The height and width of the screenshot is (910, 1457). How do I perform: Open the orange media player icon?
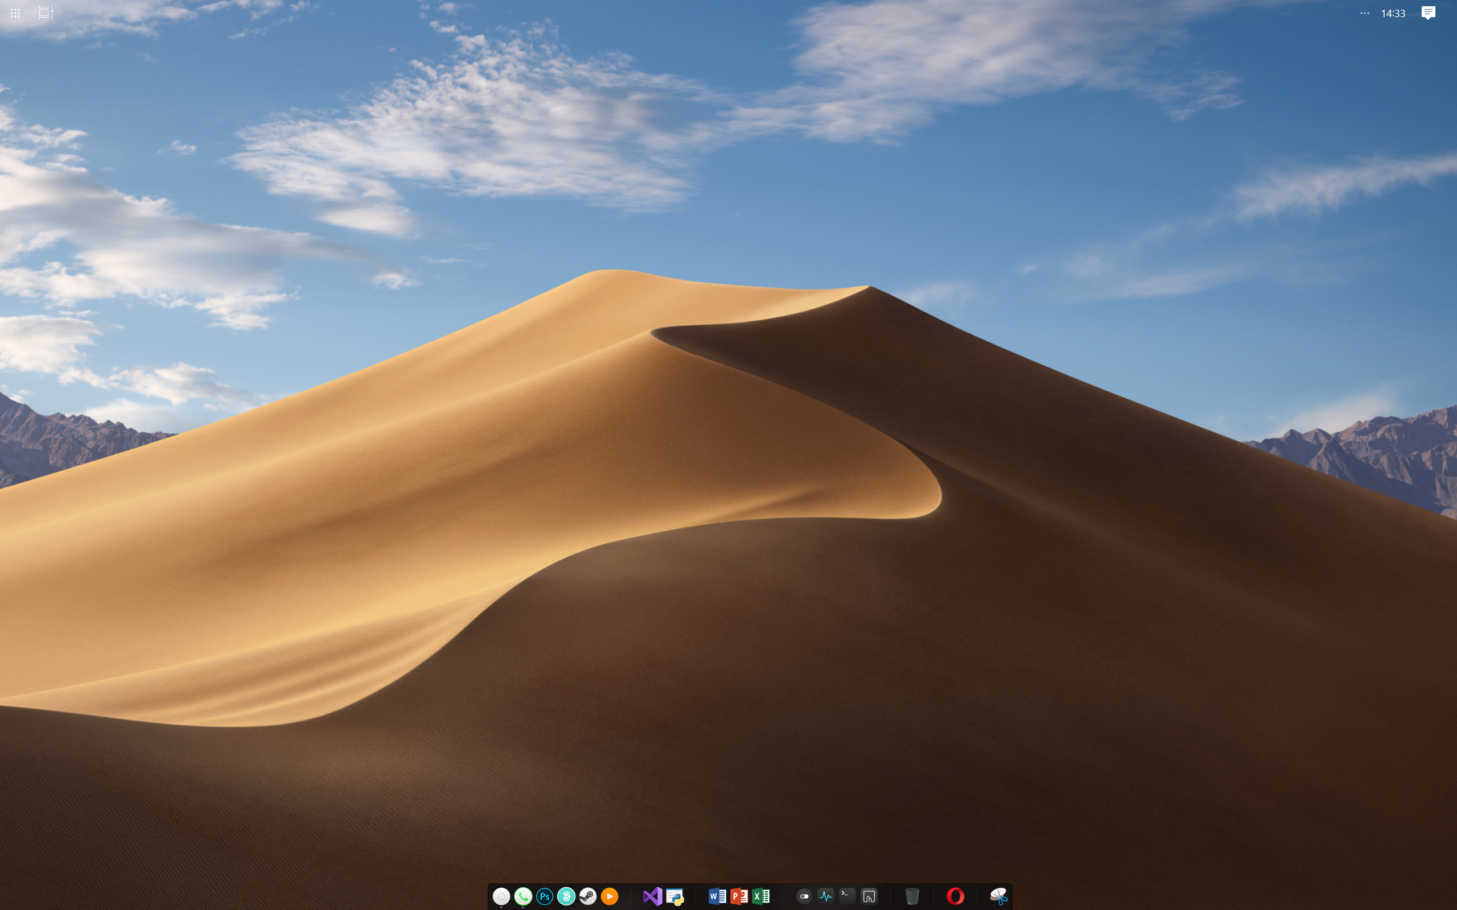pos(610,897)
